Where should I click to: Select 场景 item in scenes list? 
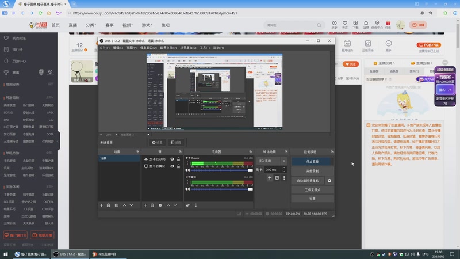click(x=119, y=158)
